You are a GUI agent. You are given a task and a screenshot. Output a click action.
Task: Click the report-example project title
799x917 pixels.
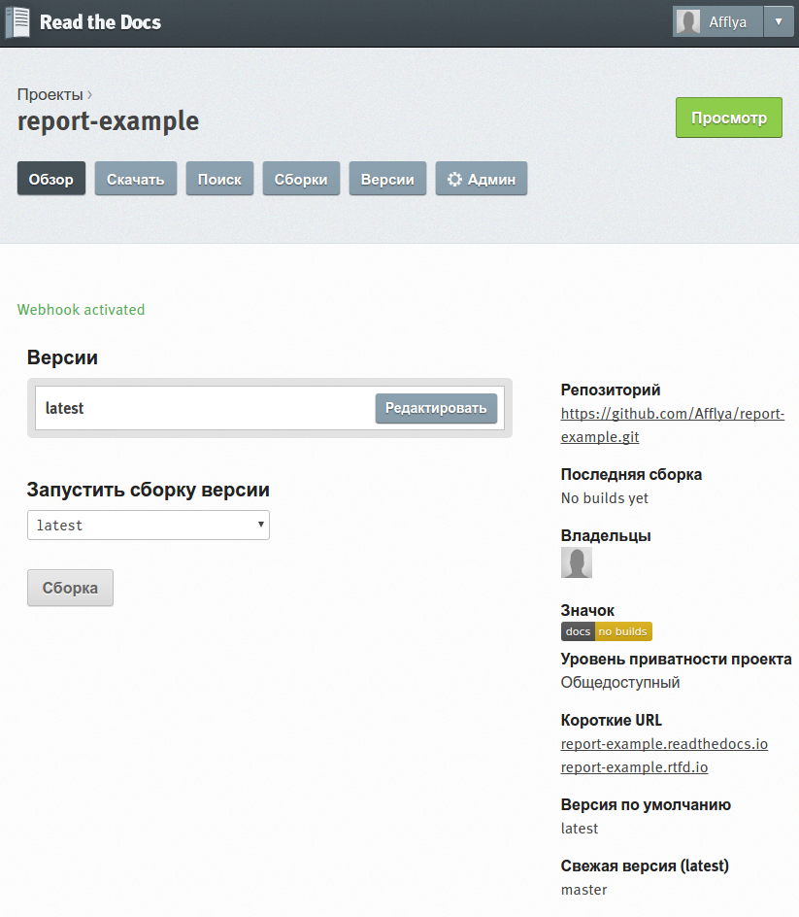click(x=108, y=121)
